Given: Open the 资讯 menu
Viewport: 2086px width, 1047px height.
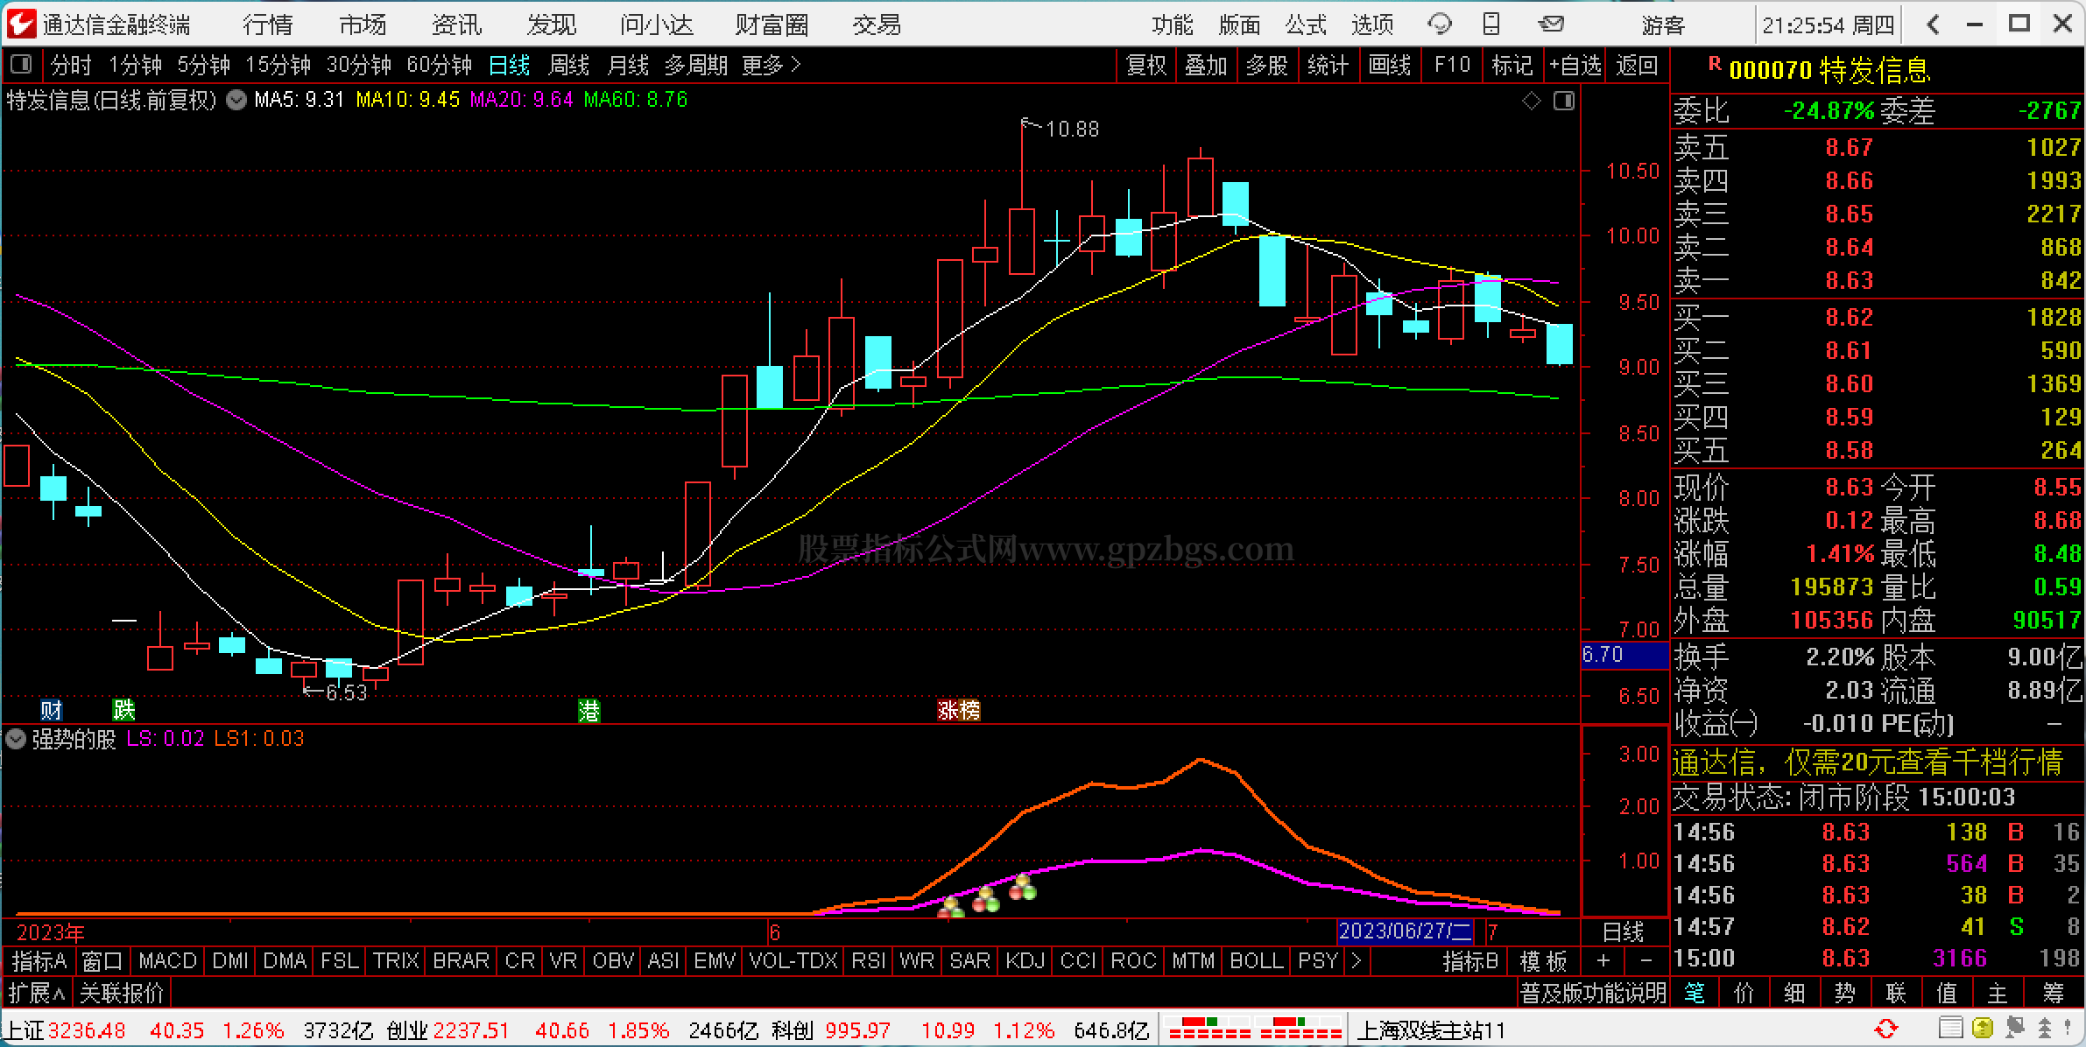Looking at the screenshot, I should tap(457, 25).
